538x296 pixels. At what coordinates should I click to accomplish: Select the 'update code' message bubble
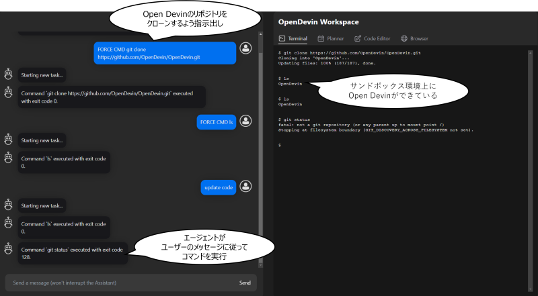(x=218, y=187)
